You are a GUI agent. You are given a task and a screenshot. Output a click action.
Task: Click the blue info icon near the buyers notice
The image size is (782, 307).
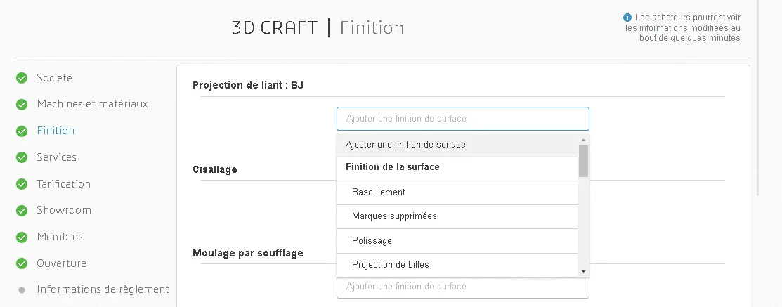627,18
